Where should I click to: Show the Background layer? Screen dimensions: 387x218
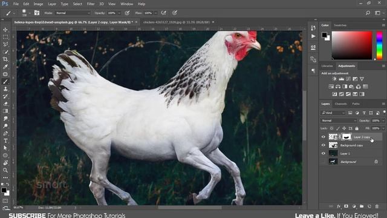click(324, 162)
